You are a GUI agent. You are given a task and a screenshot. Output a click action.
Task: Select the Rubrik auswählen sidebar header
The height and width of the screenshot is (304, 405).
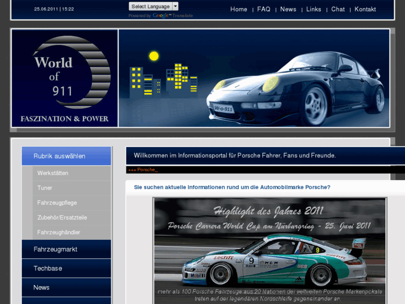pos(66,156)
